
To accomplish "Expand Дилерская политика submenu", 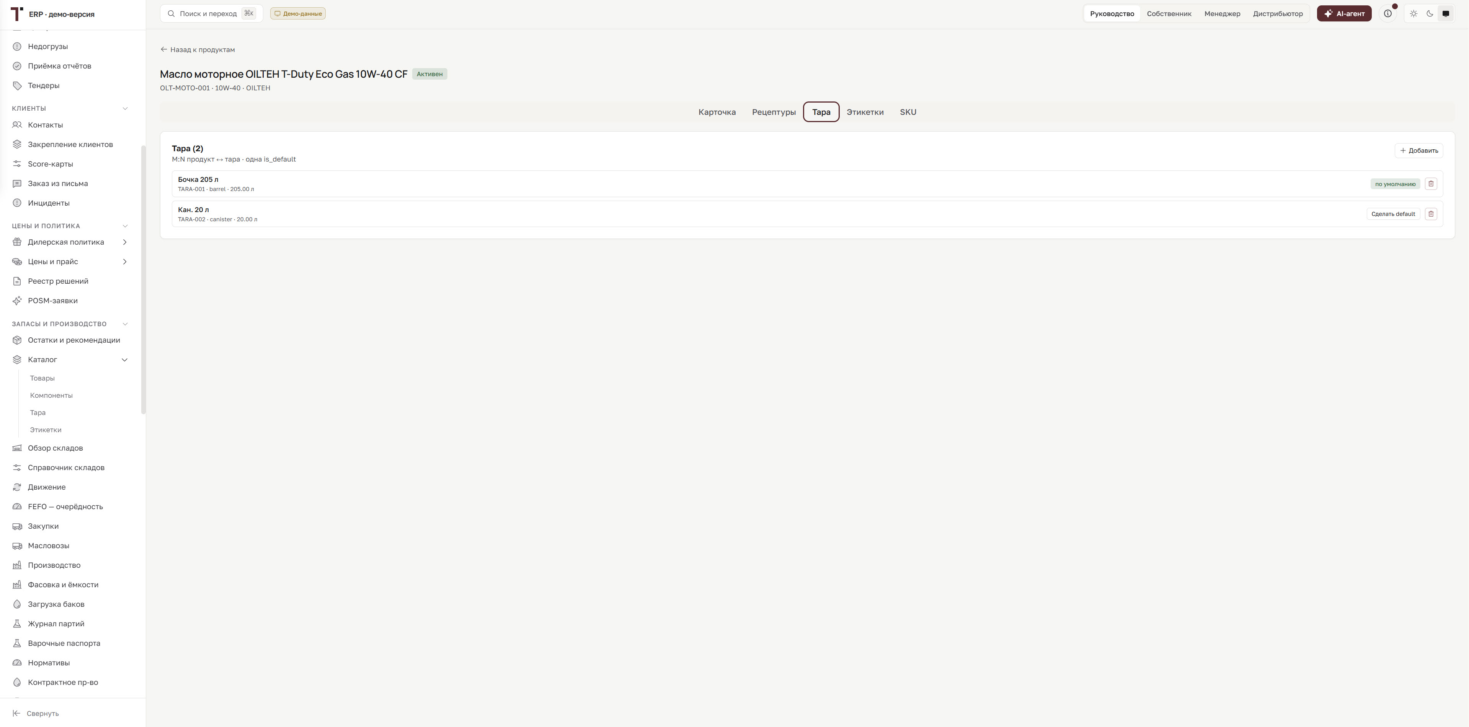I will pyautogui.click(x=125, y=242).
